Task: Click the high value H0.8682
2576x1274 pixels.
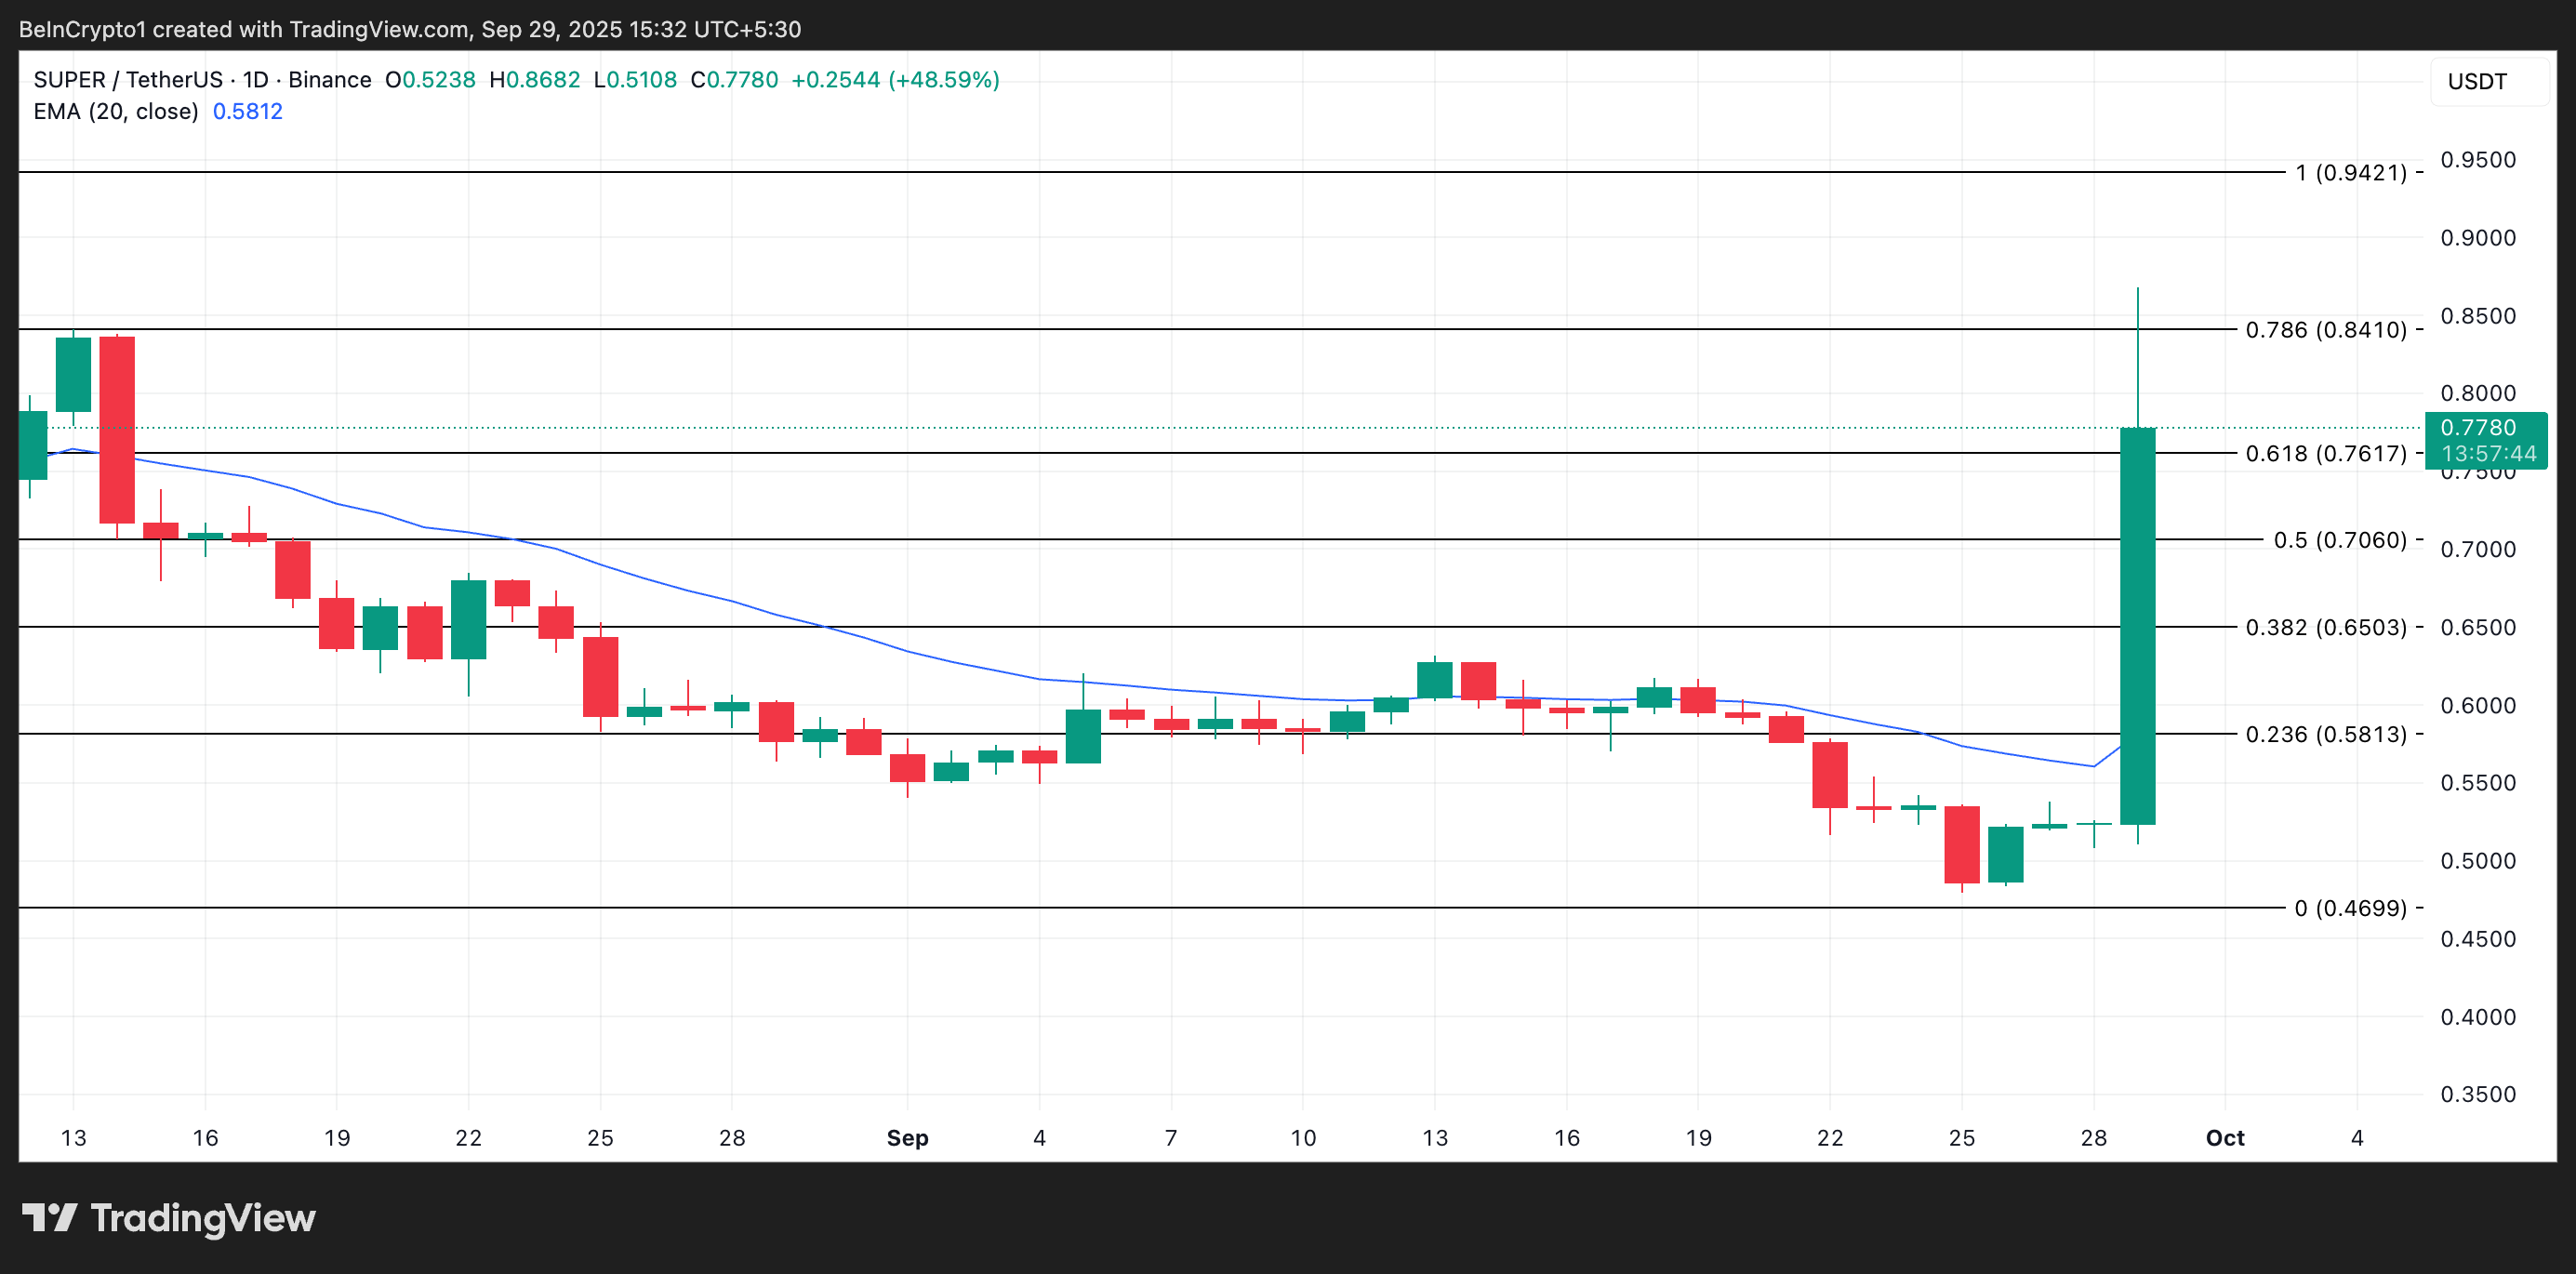Action: (x=537, y=80)
